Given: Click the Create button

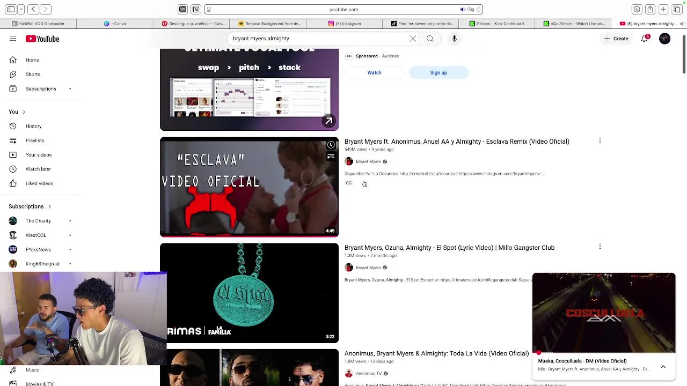Looking at the screenshot, I should pyautogui.click(x=616, y=39).
